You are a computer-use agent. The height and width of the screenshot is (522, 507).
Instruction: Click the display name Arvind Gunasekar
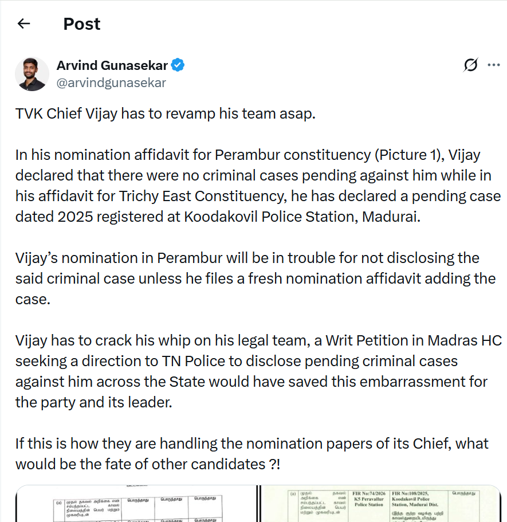point(112,65)
